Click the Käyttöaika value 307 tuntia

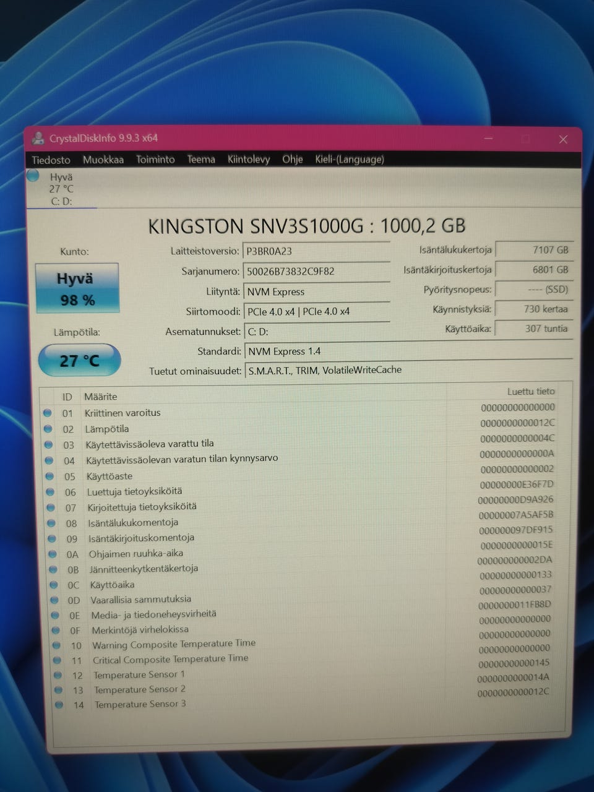(x=534, y=329)
